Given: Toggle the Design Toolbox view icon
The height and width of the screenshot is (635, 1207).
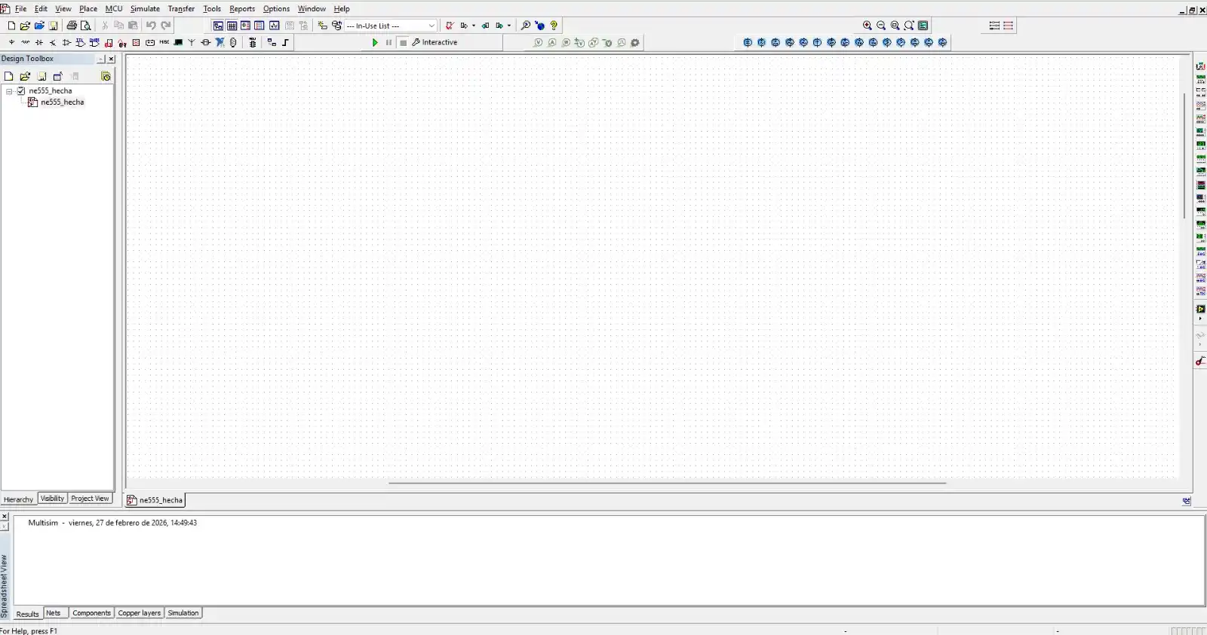Looking at the screenshot, I should tap(218, 26).
